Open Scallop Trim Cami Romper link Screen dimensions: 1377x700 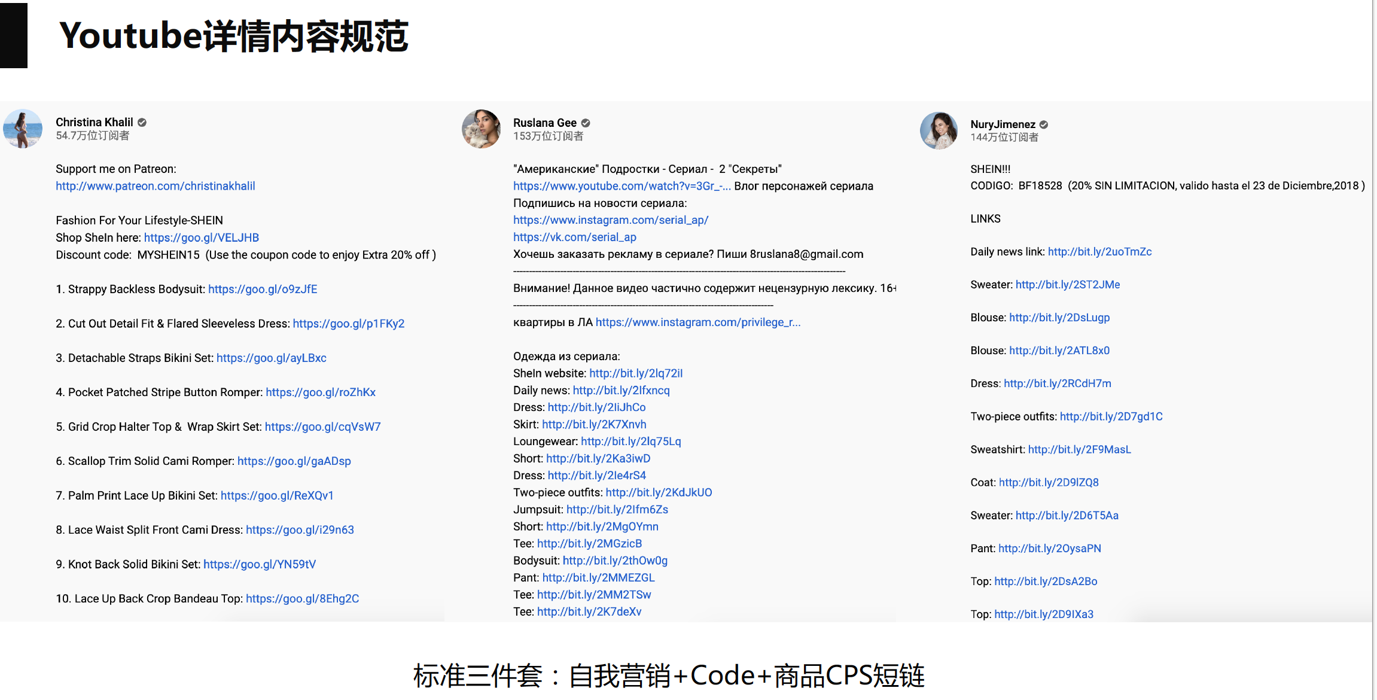tap(294, 461)
